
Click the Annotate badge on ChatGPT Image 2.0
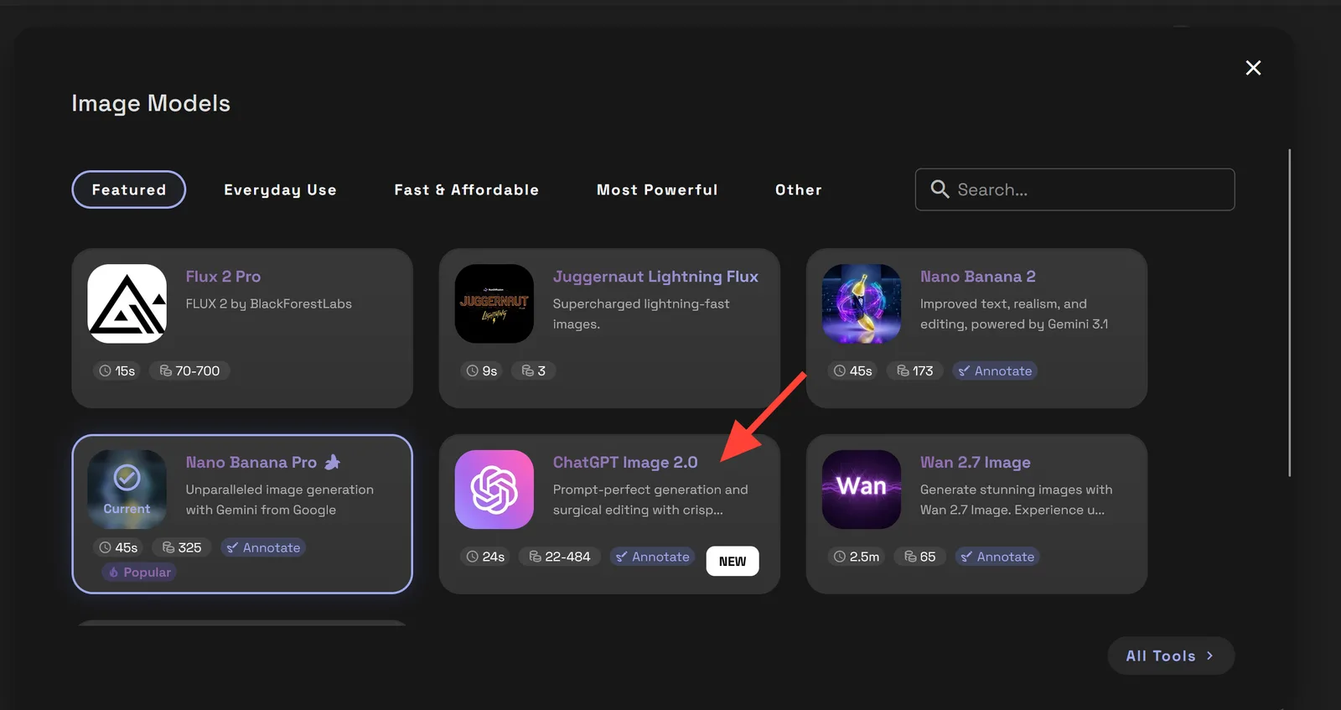pyautogui.click(x=652, y=557)
